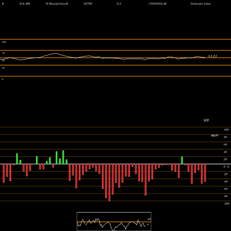
Task: Click the tallest red bar near -100
Action: point(109,182)
